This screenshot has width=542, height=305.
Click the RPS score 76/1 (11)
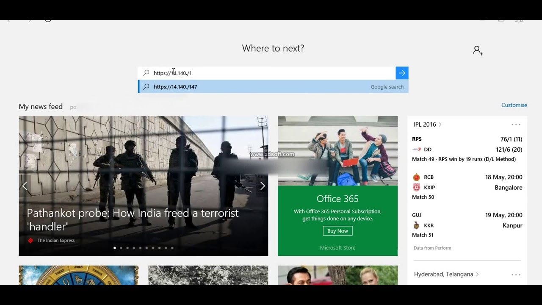coord(511,139)
